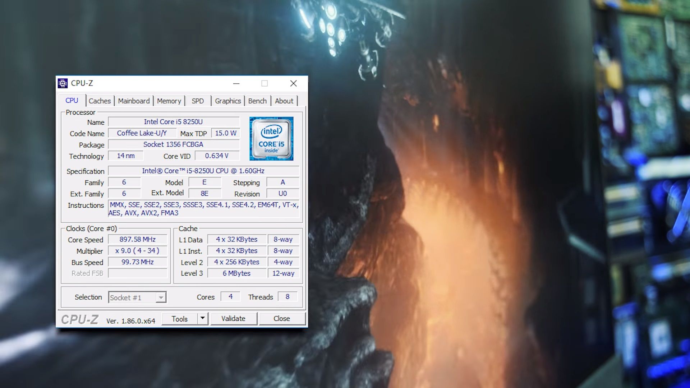Open the Tools dropdown arrow
This screenshot has height=388, width=690.
pos(203,318)
